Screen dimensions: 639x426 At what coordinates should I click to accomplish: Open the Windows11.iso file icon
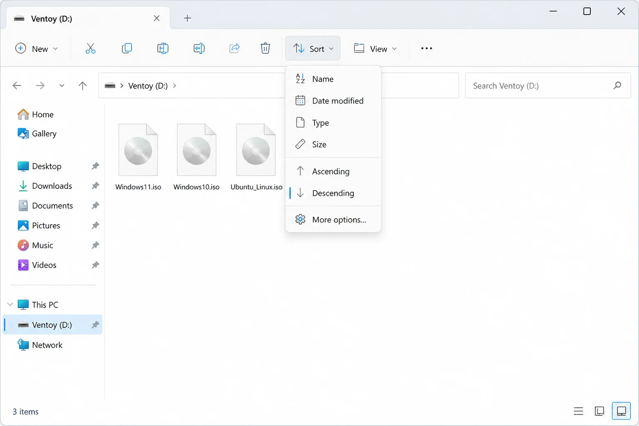pos(138,150)
